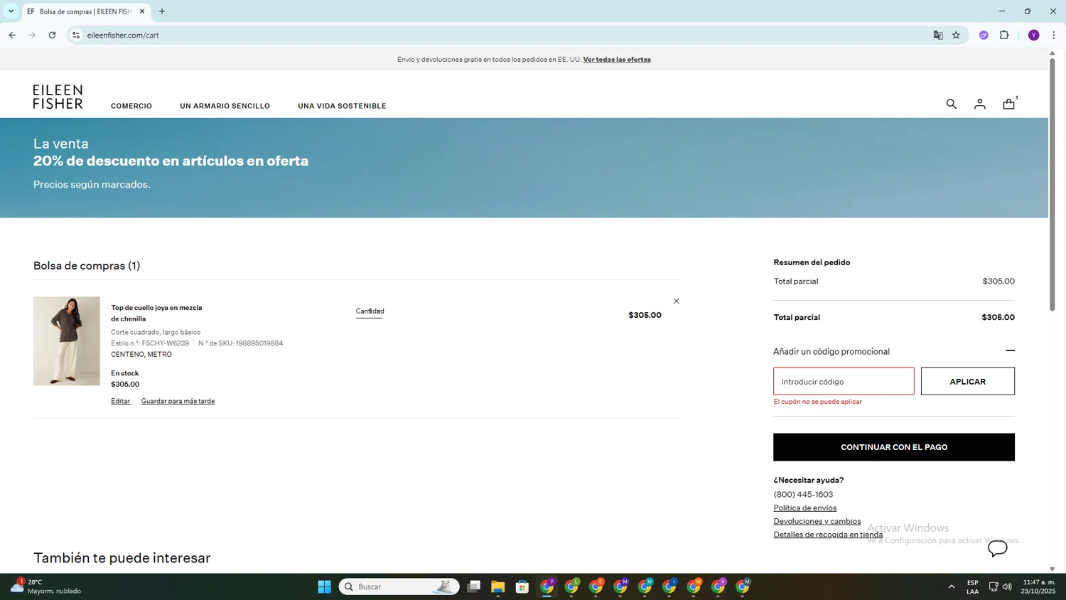Screen dimensions: 1066x600
Task: Collapse the Añadir un código promocional section
Action: coord(1010,351)
